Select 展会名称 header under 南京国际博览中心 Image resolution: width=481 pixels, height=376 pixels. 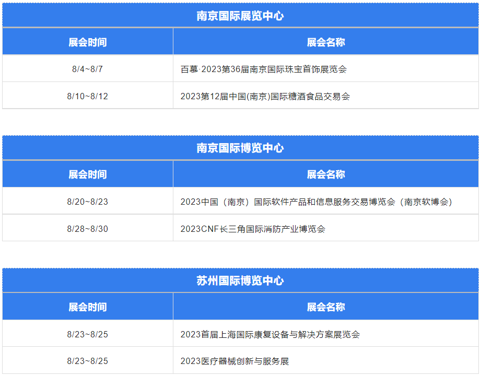[326, 174]
